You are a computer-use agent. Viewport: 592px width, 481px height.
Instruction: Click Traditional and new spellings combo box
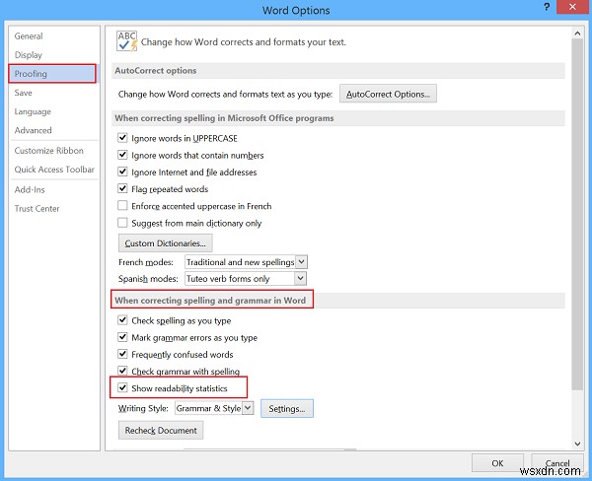pyautogui.click(x=246, y=261)
